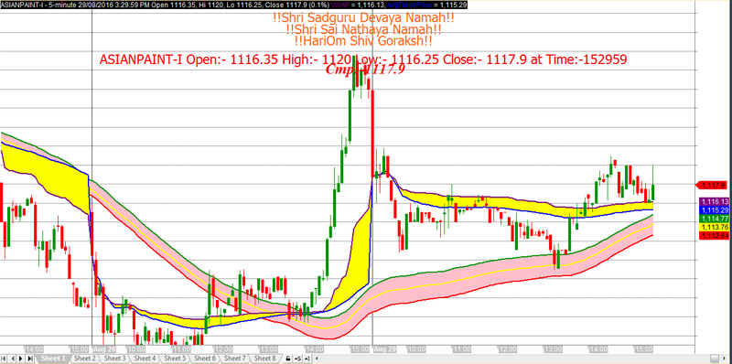Switch to the Sheet 3 tab
The height and width of the screenshot is (364, 732).
click(115, 359)
